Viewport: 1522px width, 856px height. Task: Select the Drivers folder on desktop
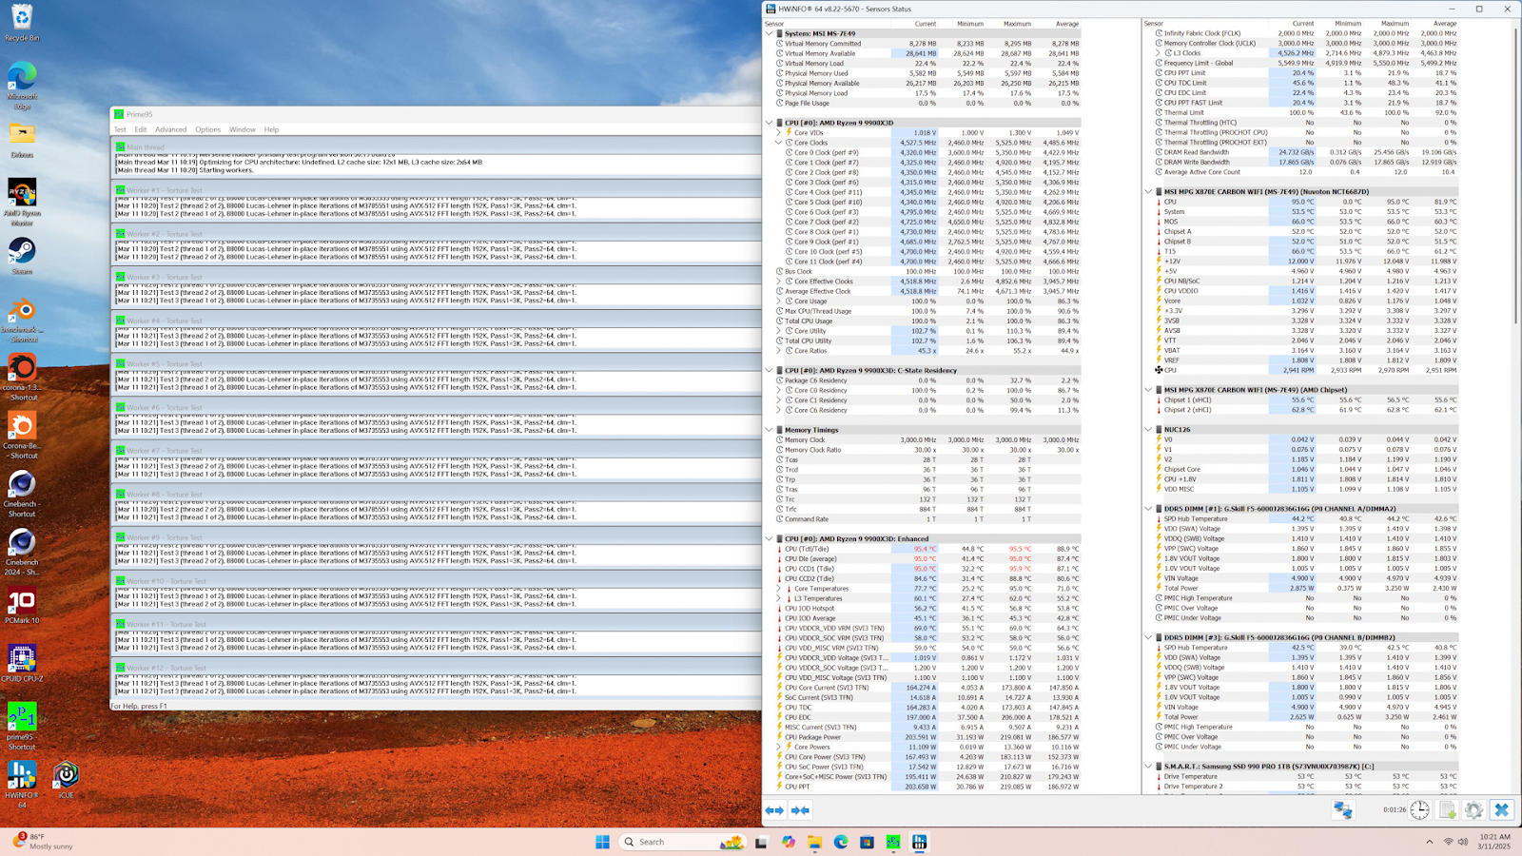click(x=22, y=139)
